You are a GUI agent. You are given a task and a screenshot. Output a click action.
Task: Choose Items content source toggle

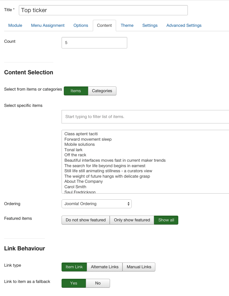[x=76, y=91]
